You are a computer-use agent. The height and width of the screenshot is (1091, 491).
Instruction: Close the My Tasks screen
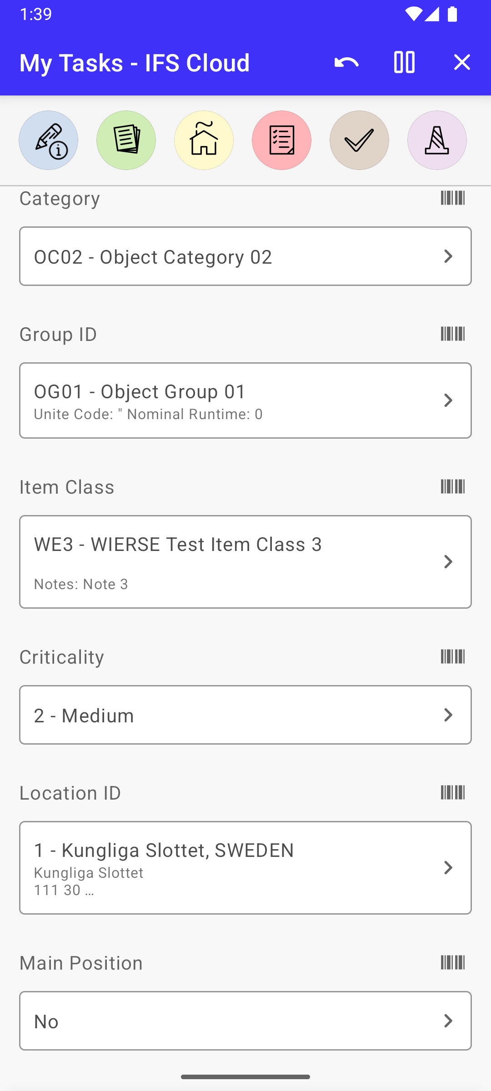tap(462, 62)
